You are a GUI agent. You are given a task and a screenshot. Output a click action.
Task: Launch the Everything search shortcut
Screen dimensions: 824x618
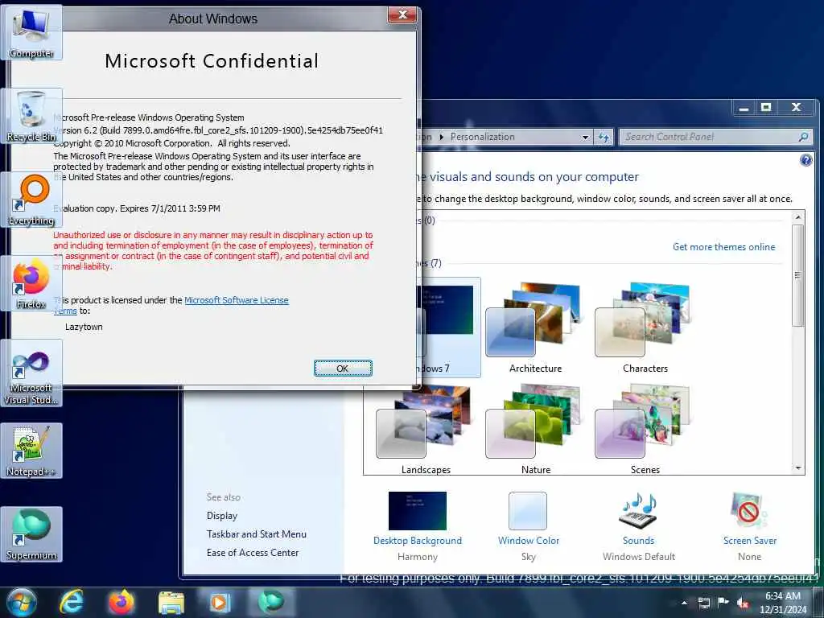[x=31, y=200]
